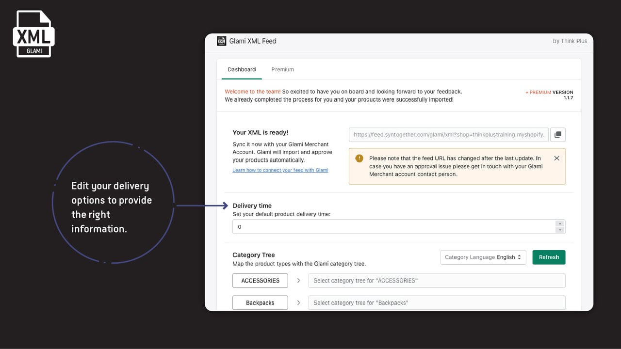The height and width of the screenshot is (349, 621).
Task: Open the Category Language dropdown
Action: click(x=483, y=257)
